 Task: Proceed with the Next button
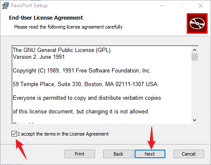(150, 154)
